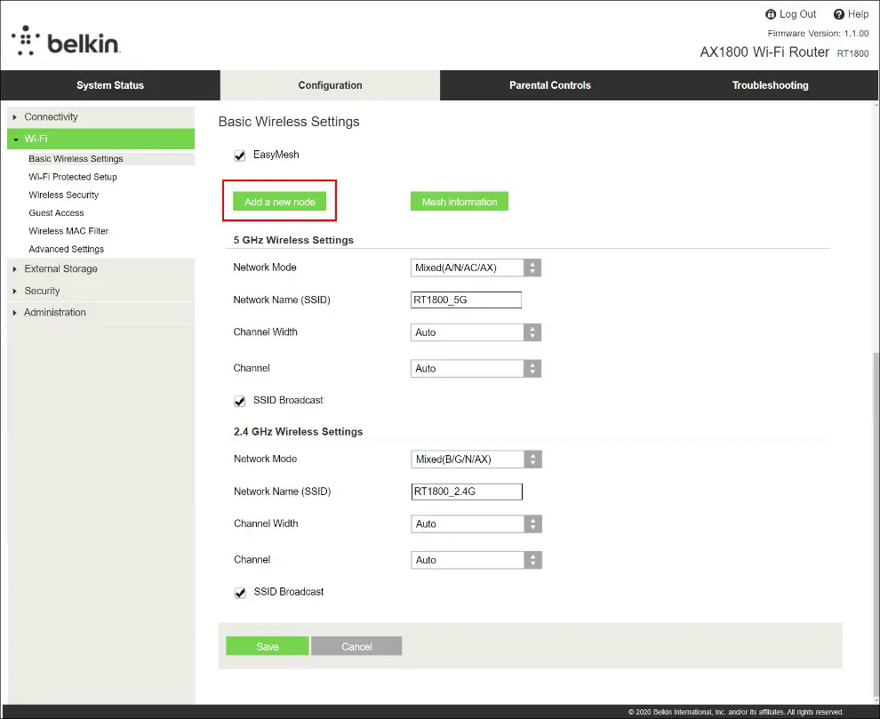Click the 5 GHz Wireless Settings heading

(x=293, y=240)
